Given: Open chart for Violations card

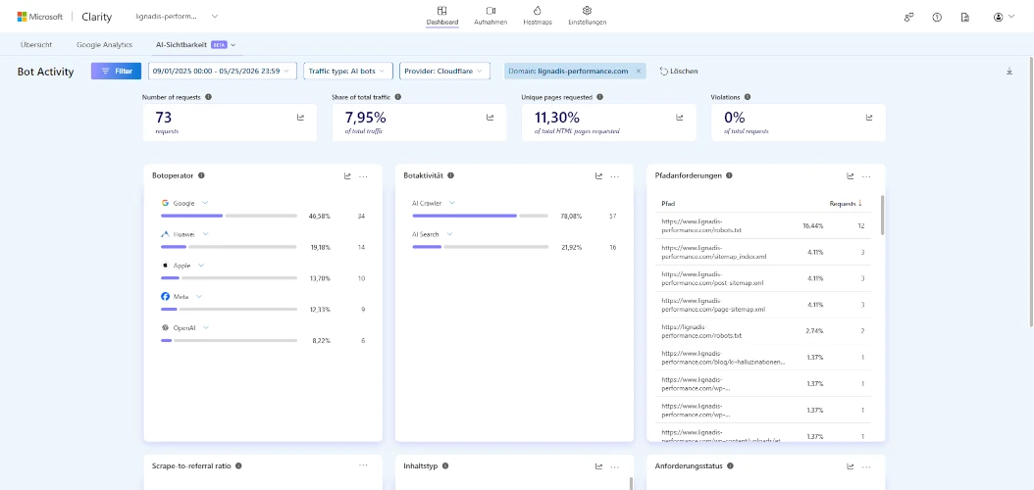Looking at the screenshot, I should pyautogui.click(x=869, y=118).
